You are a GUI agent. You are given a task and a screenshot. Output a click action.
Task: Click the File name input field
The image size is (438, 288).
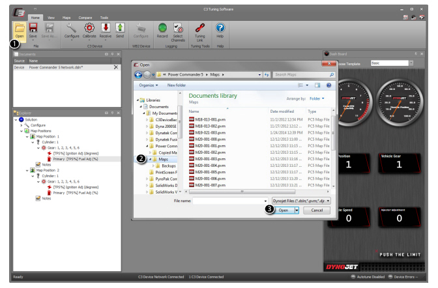(228, 201)
